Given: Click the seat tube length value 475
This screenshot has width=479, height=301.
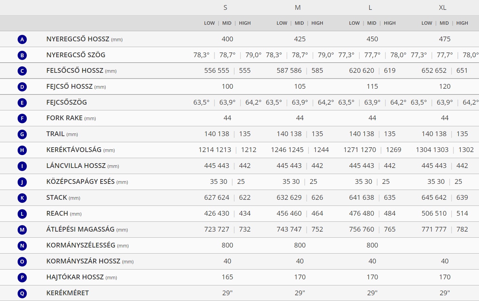Looking at the screenshot, I should (x=445, y=39).
